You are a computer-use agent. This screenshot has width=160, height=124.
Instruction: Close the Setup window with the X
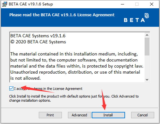tap(152, 4)
